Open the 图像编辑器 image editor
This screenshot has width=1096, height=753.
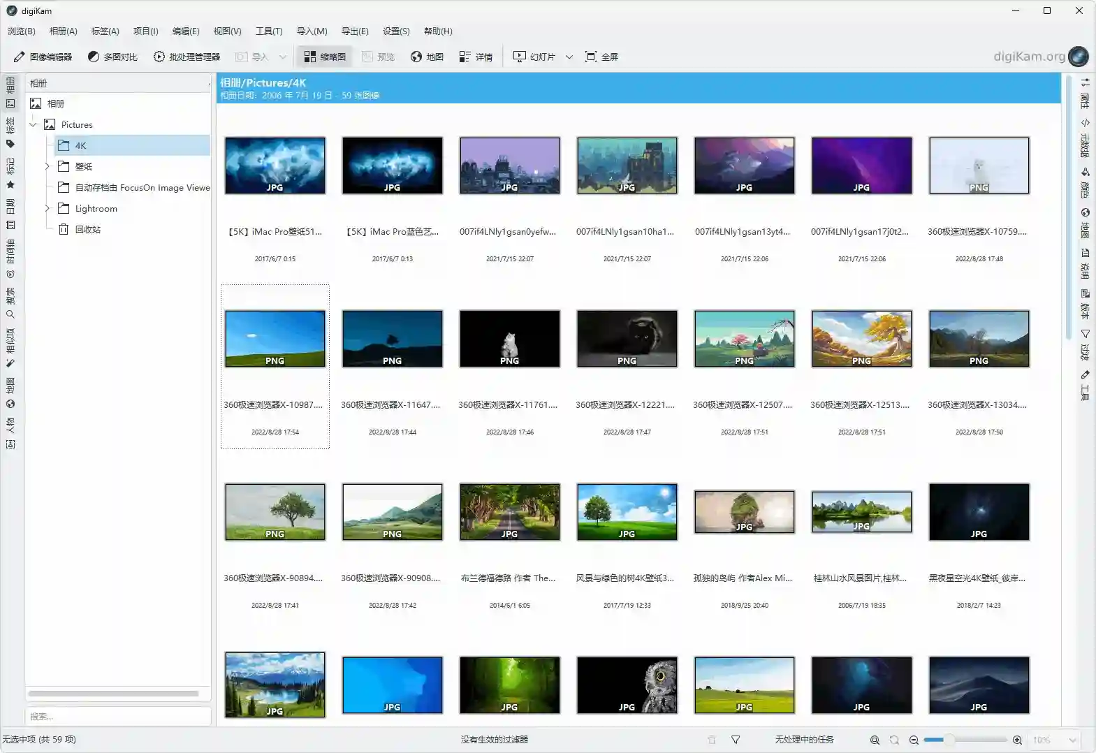(x=43, y=57)
